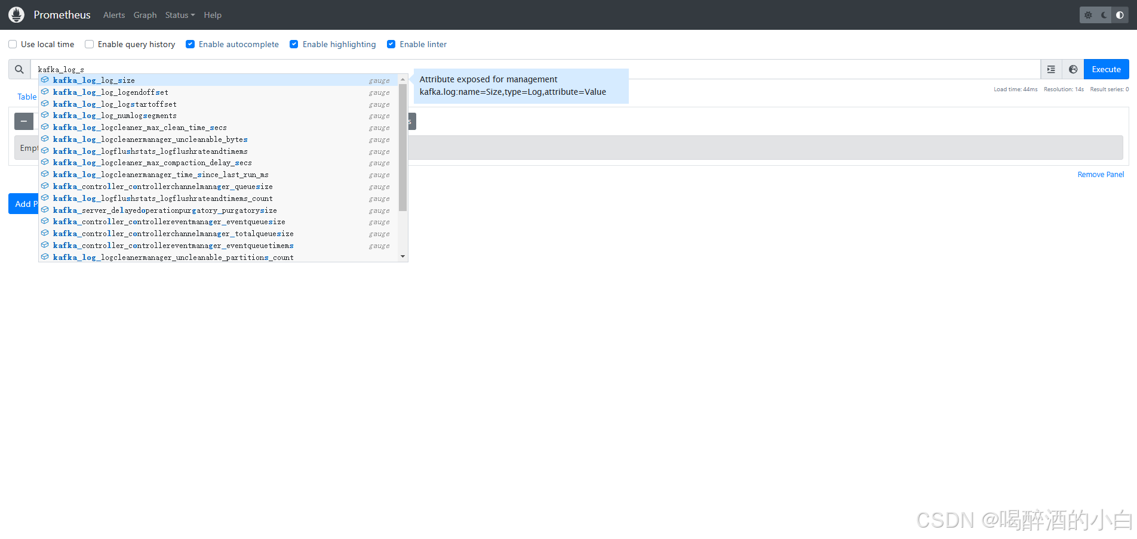Switch to light theme sun icon
Viewport: 1137px width, 539px height.
click(1088, 15)
